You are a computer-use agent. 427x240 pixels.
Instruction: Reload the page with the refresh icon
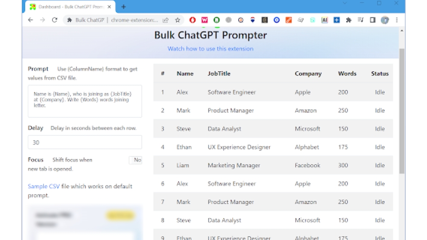55,20
